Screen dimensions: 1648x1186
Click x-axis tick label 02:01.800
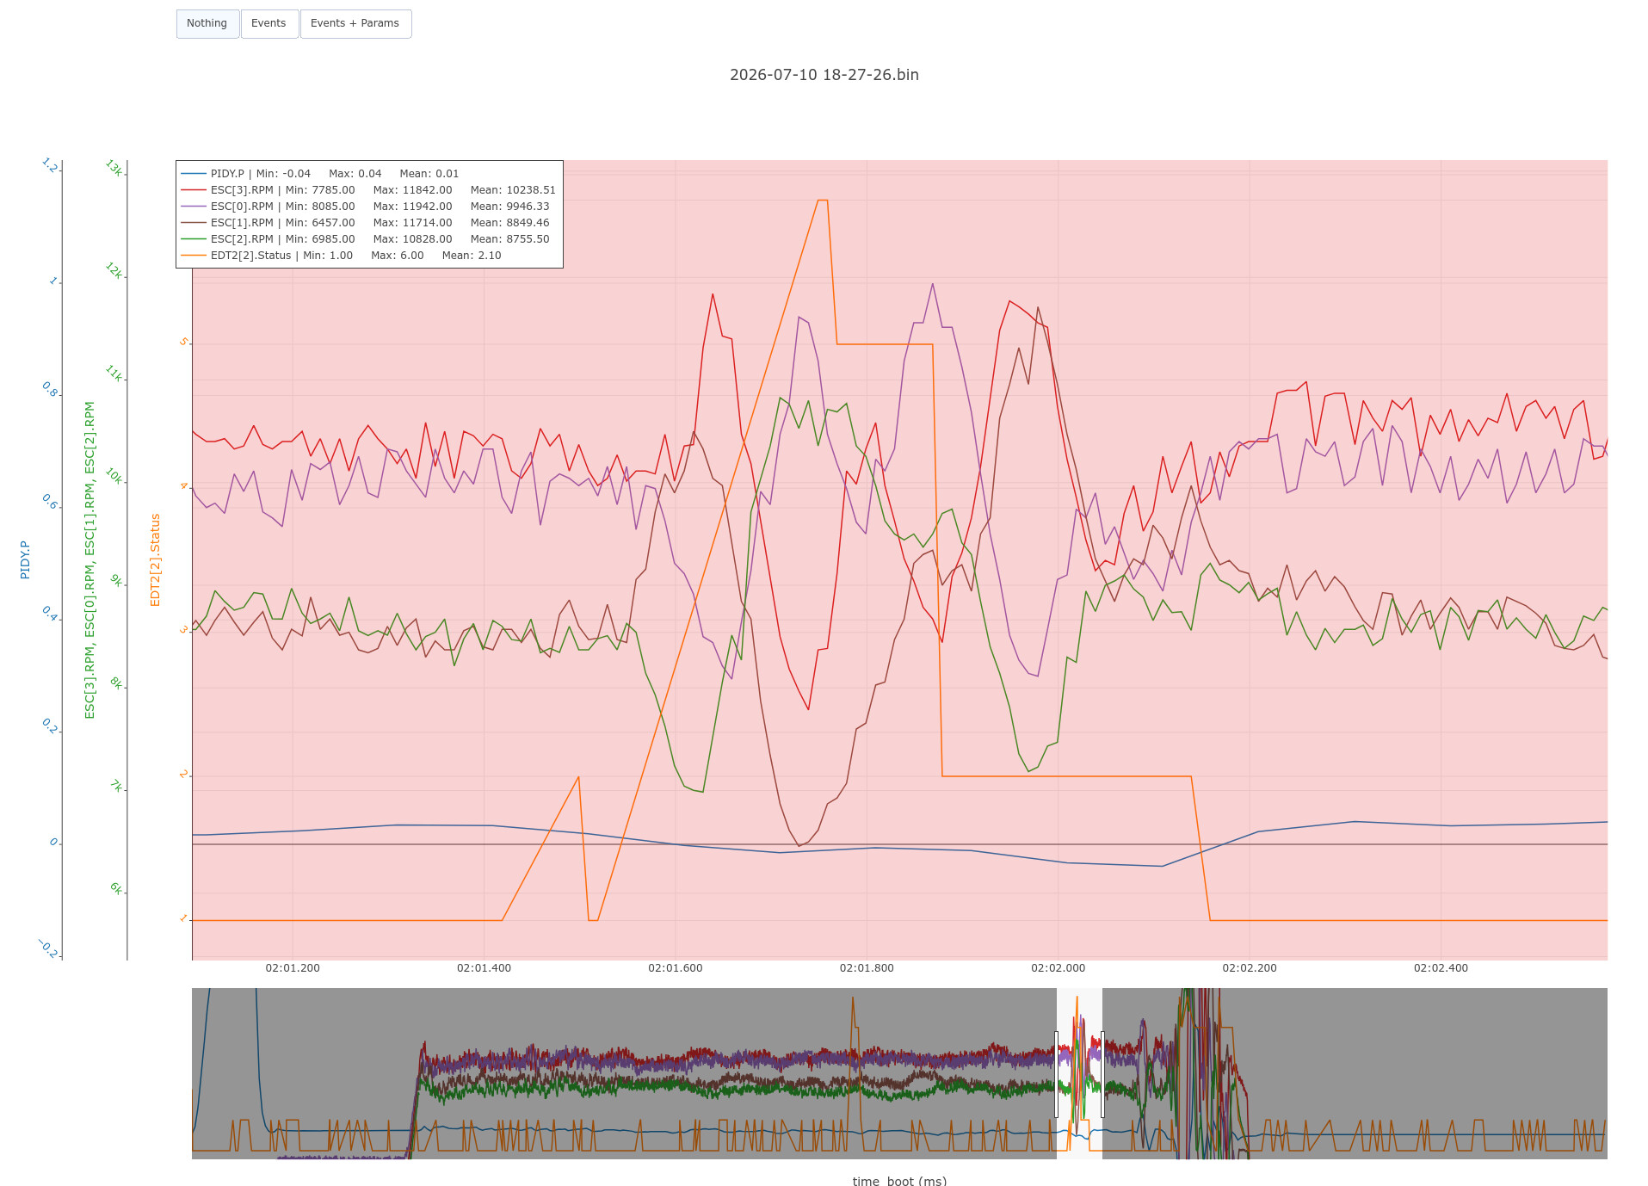click(x=867, y=968)
